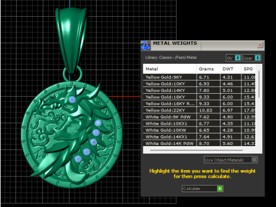Select the White Gold:9K PdW row
276x207 pixels.
pyautogui.click(x=199, y=117)
